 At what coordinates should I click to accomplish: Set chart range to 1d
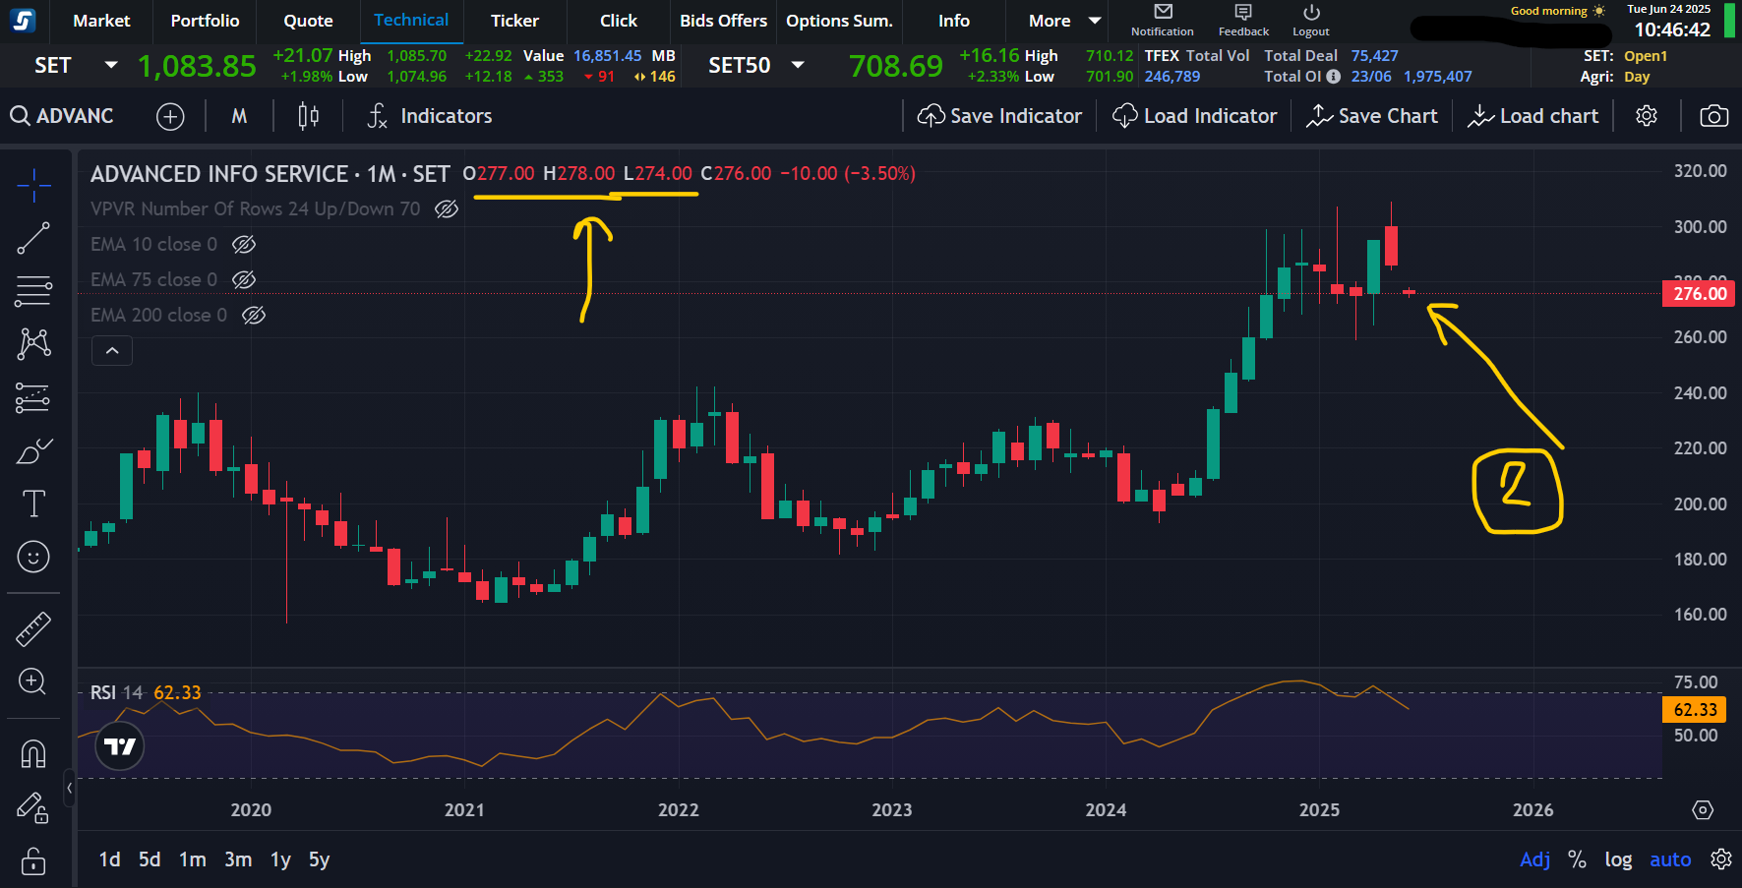109,859
